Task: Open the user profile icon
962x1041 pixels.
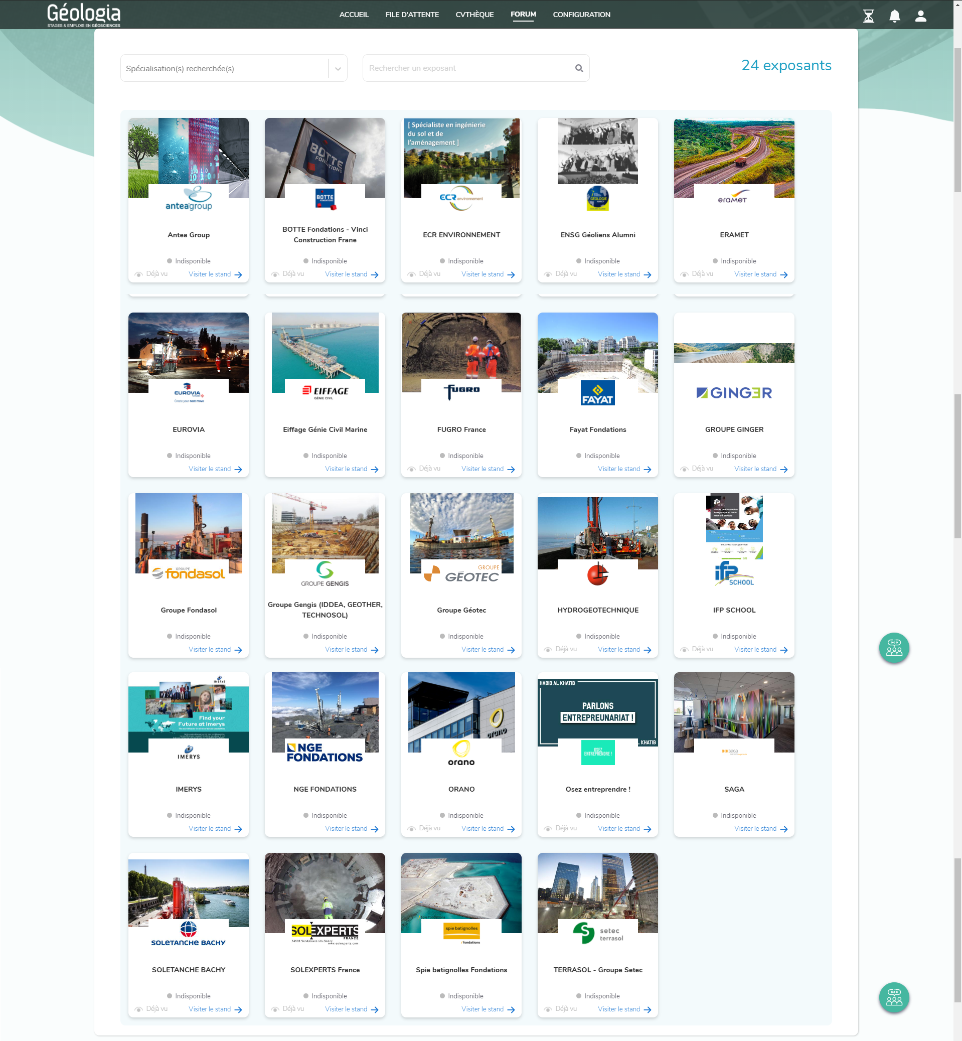Action: coord(920,16)
